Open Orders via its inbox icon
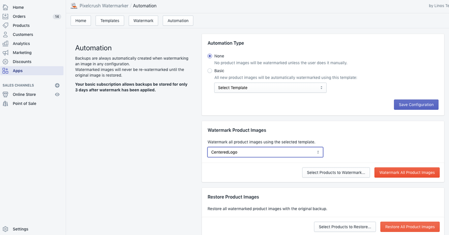Viewport: 449px width, 235px height. 5,17
